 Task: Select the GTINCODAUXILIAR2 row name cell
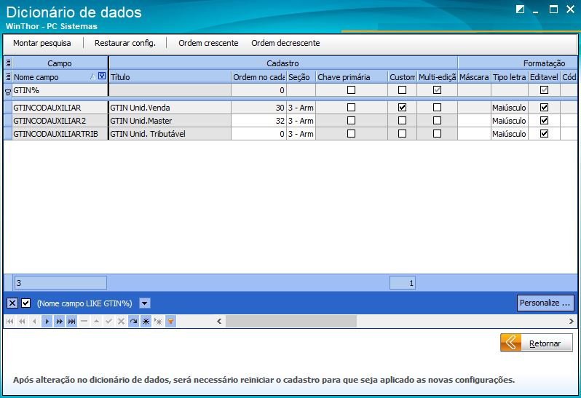point(60,121)
